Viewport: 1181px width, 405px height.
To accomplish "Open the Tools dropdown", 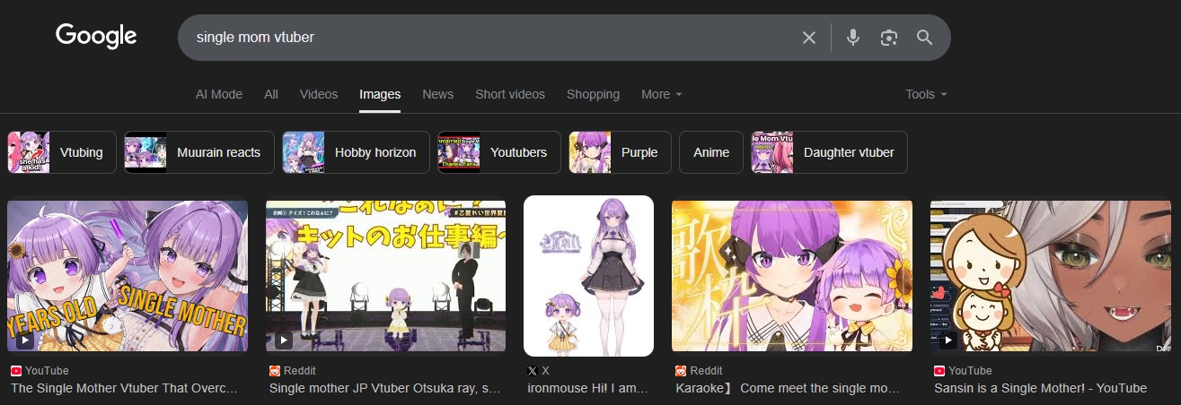I will tap(927, 94).
